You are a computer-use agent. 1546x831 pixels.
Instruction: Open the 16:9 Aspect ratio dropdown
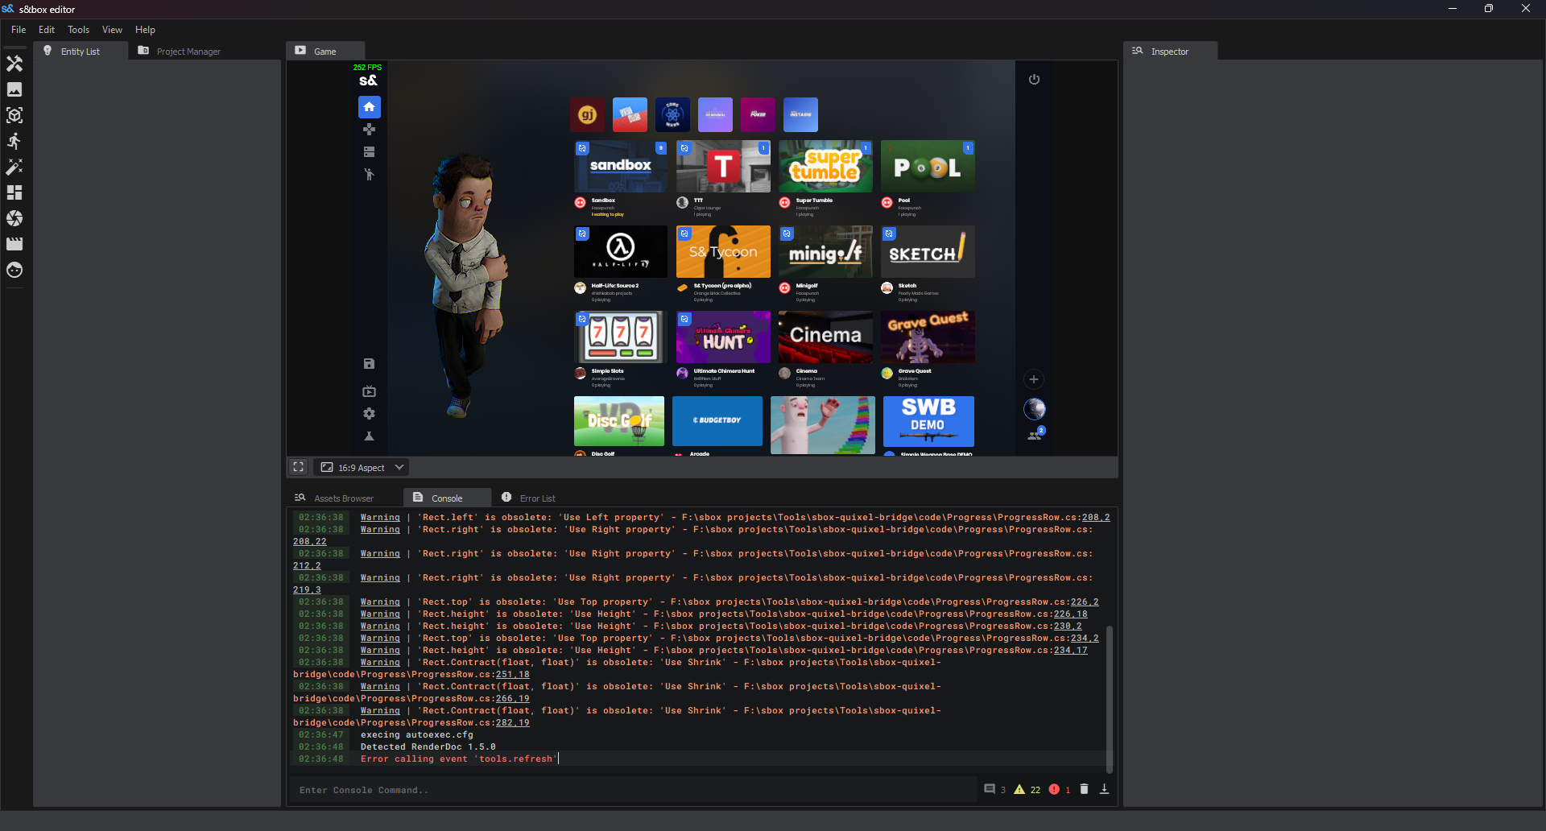pyautogui.click(x=361, y=467)
